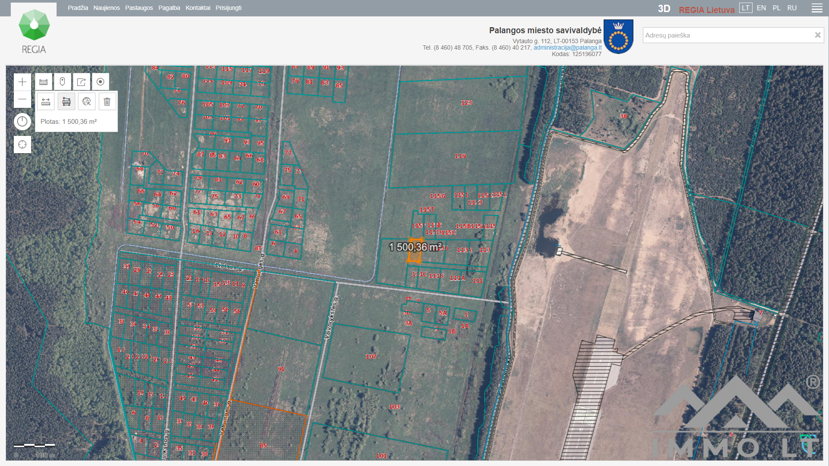Click the Palanga coat of arms
829x466 pixels.
click(618, 37)
